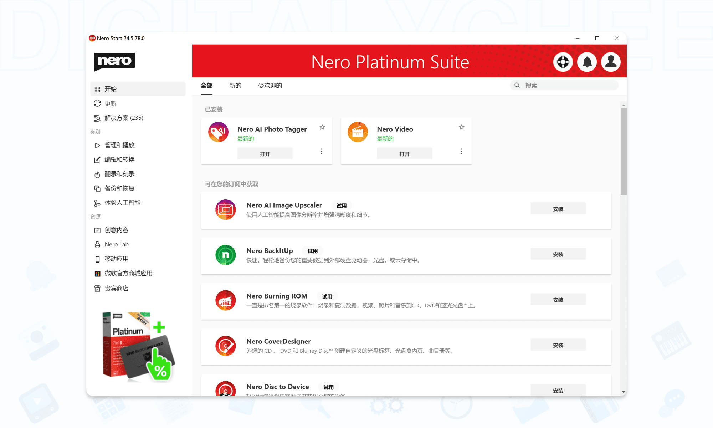Open the 体验人工智能 section

pyautogui.click(x=123, y=203)
